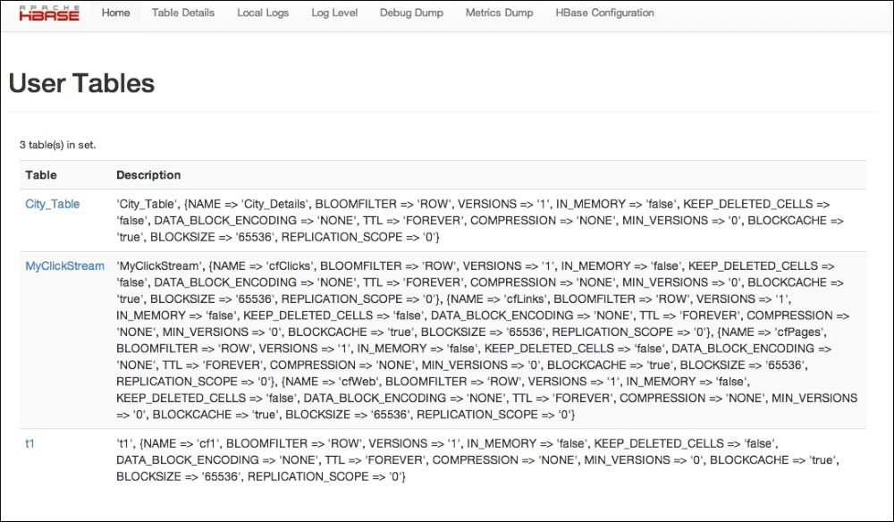The height and width of the screenshot is (522, 894).
Task: Click the Description column header
Action: [148, 175]
